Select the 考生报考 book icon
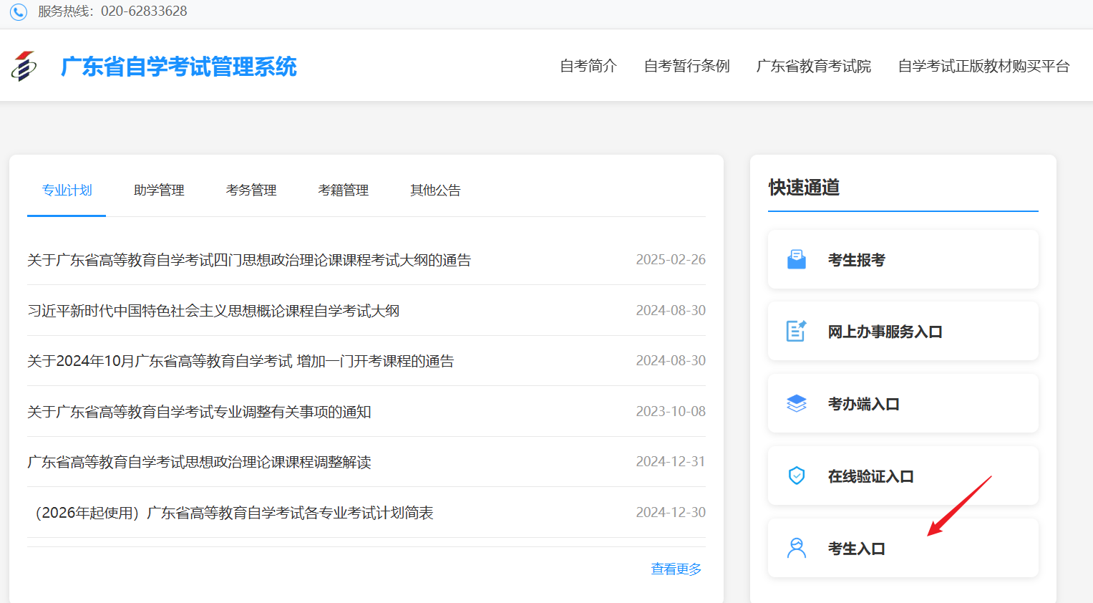This screenshot has height=603, width=1093. [x=797, y=259]
